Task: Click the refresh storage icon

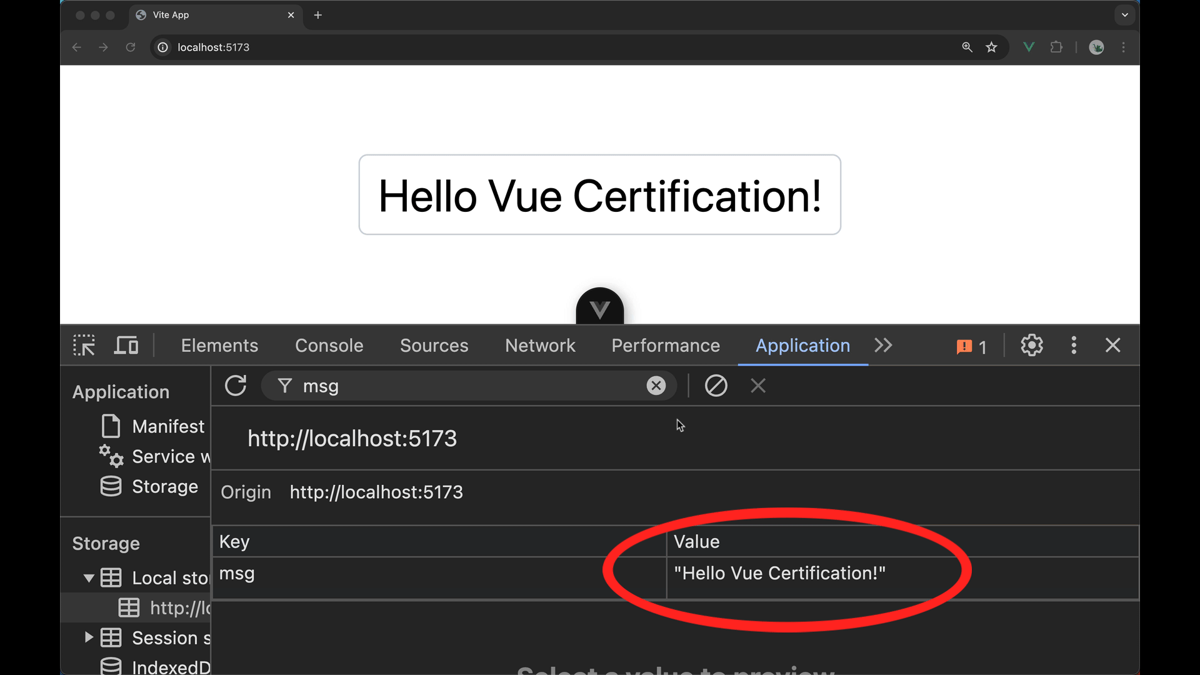Action: 235,386
